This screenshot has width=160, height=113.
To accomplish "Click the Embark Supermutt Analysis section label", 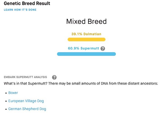I will point(25,77).
